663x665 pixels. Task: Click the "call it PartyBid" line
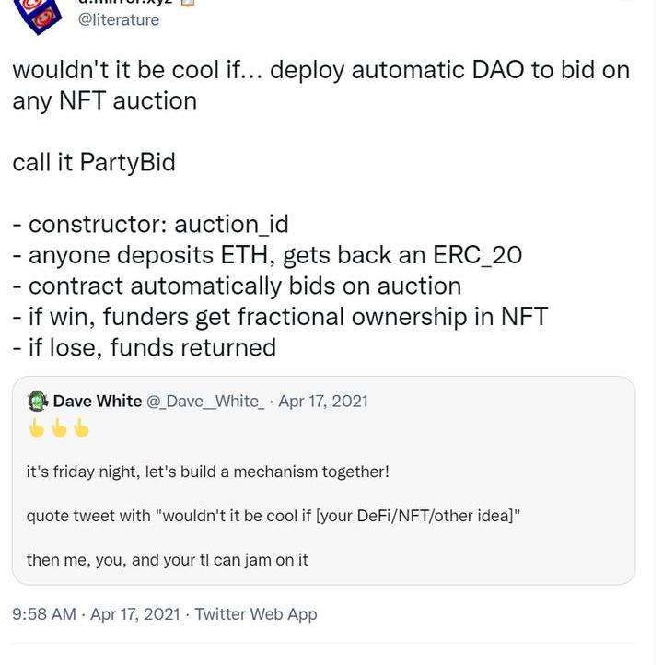click(x=93, y=162)
